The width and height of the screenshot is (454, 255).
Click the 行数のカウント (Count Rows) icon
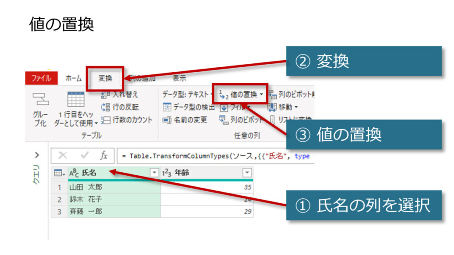(106, 120)
